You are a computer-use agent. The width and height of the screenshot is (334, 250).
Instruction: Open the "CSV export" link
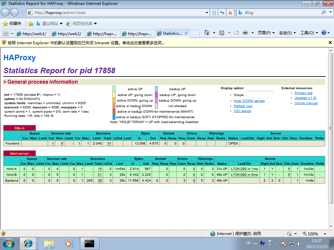(242, 111)
